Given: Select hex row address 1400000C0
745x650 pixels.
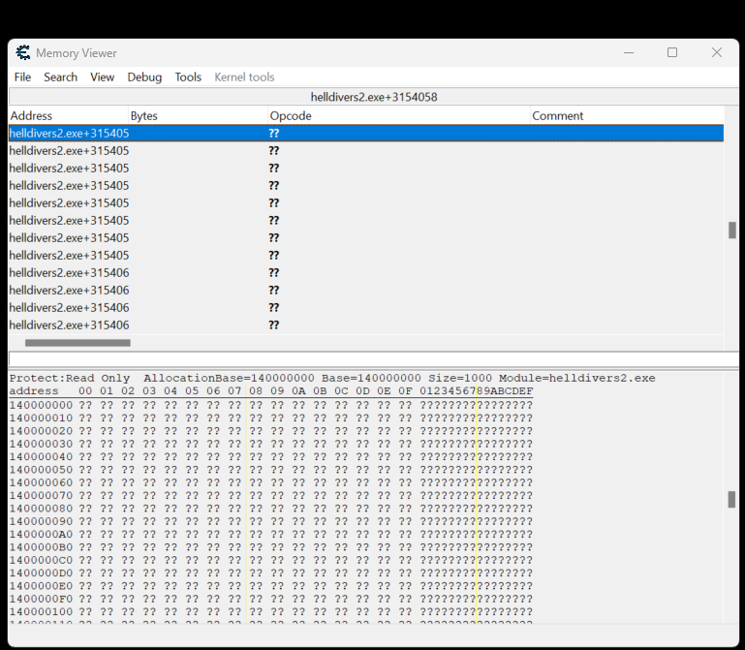Looking at the screenshot, I should click(x=41, y=560).
